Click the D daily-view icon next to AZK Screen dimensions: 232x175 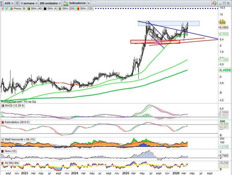click(x=18, y=3)
